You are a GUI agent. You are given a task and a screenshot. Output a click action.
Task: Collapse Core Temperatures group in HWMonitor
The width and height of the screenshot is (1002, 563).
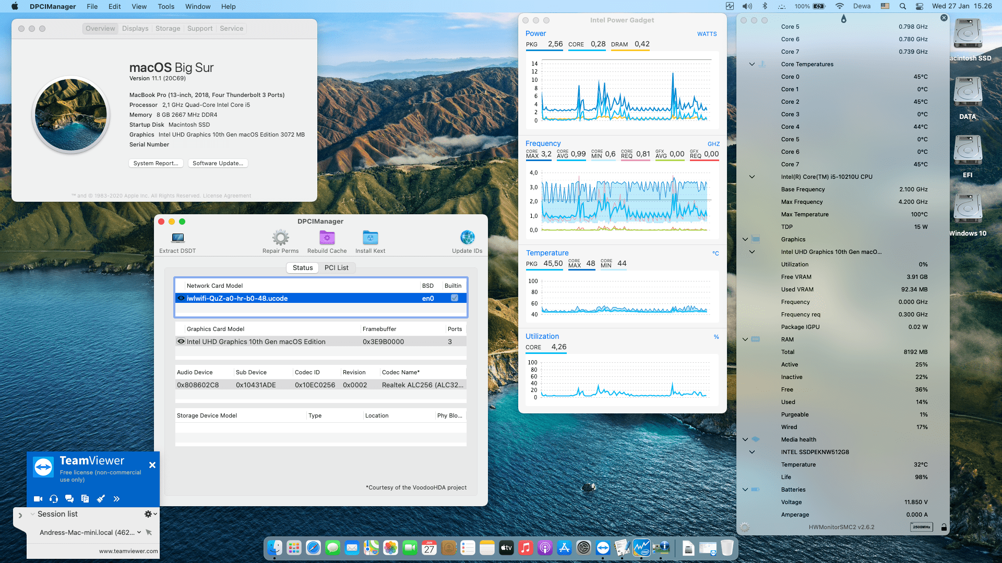point(752,64)
